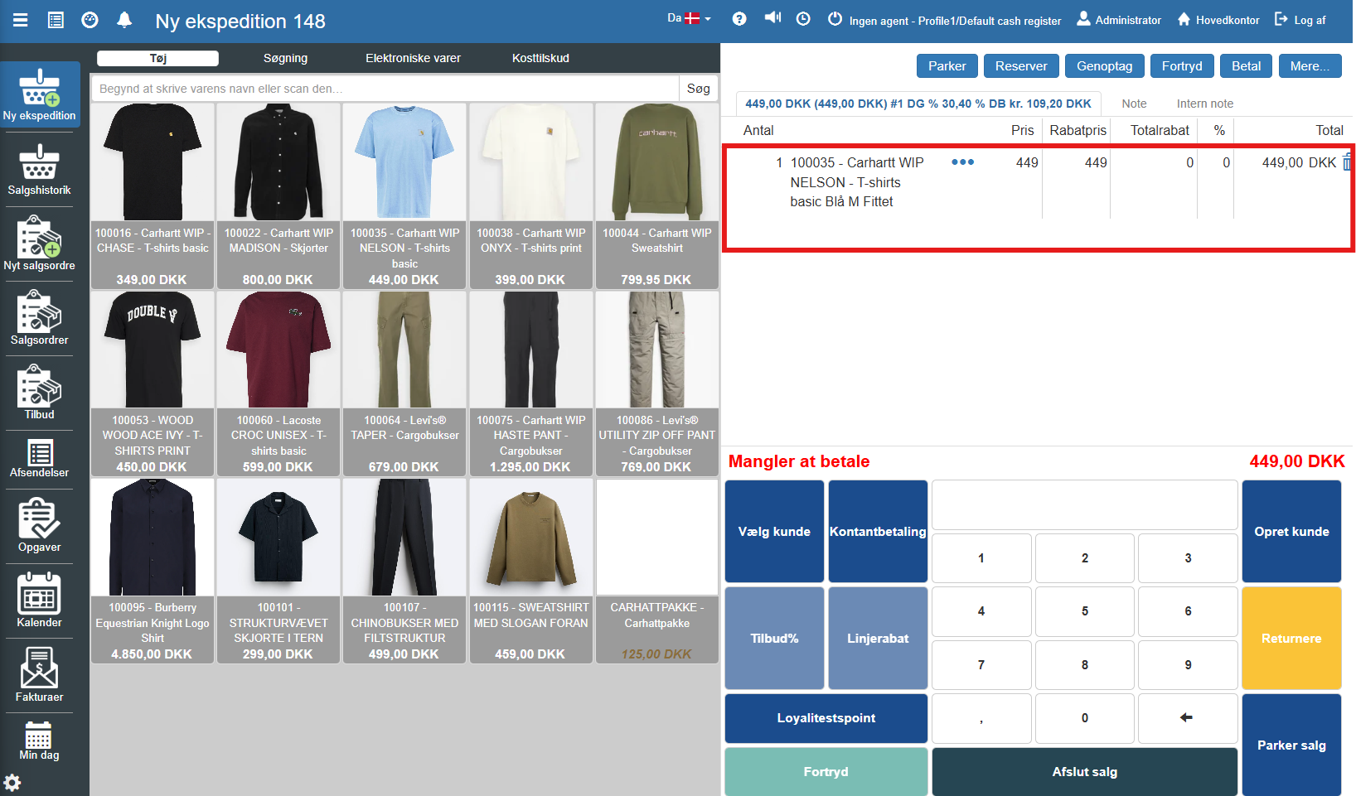This screenshot has width=1356, height=796.
Task: Open the Intern note tab
Action: pyautogui.click(x=1204, y=104)
